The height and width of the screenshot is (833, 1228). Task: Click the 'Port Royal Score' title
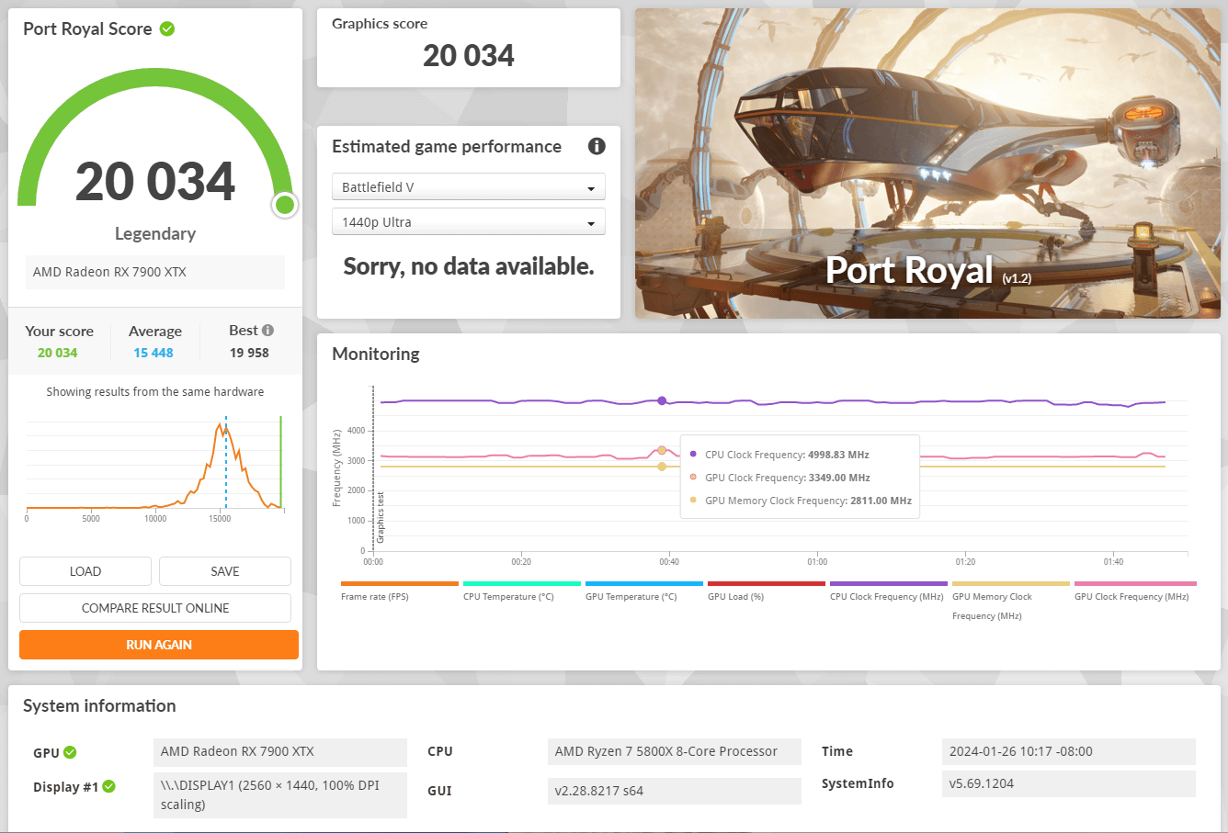(87, 28)
